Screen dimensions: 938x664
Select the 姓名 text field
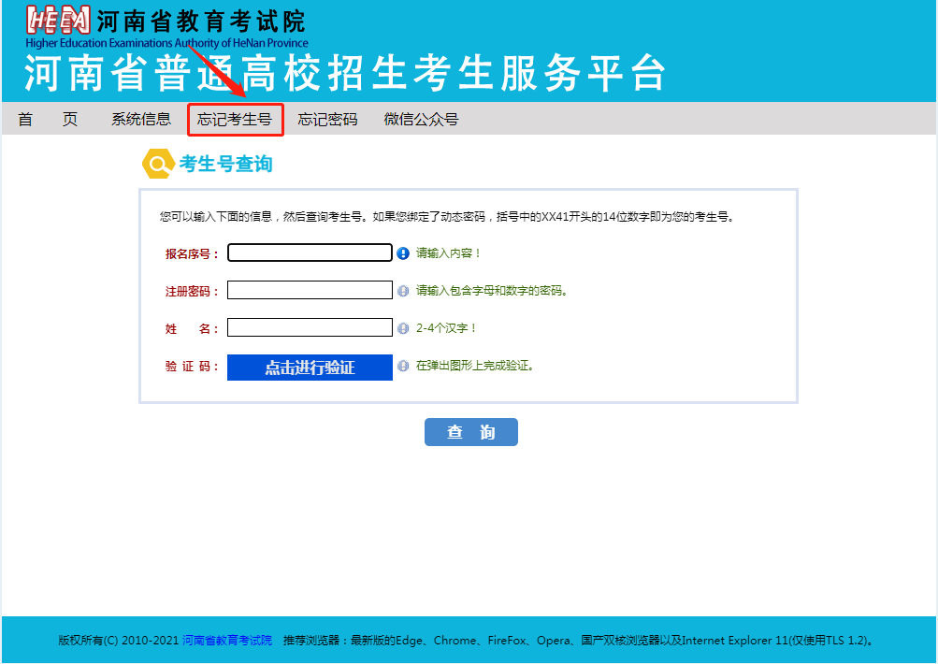tap(310, 327)
